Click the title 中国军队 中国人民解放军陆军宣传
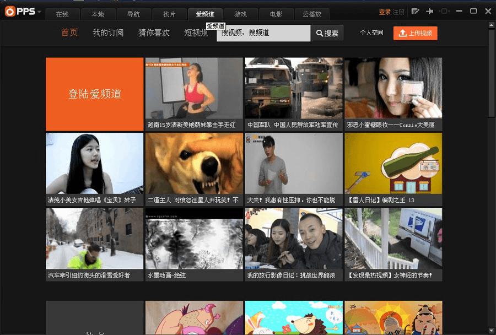 (293, 125)
